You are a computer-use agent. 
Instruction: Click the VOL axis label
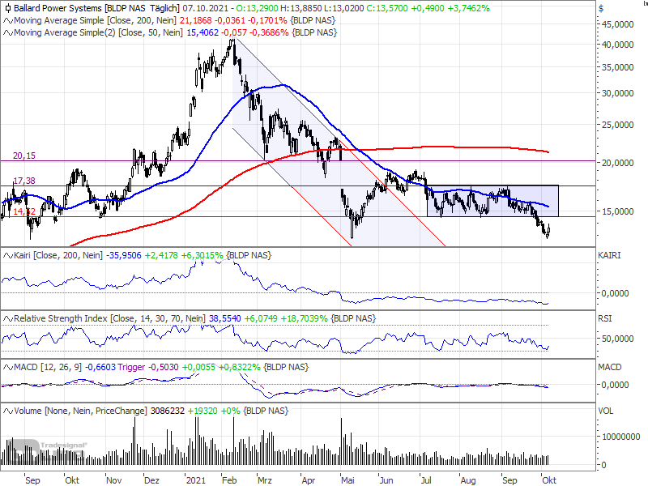coord(606,411)
